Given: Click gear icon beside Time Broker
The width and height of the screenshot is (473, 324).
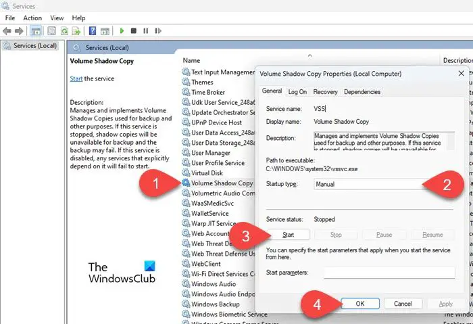Looking at the screenshot, I should [186, 92].
